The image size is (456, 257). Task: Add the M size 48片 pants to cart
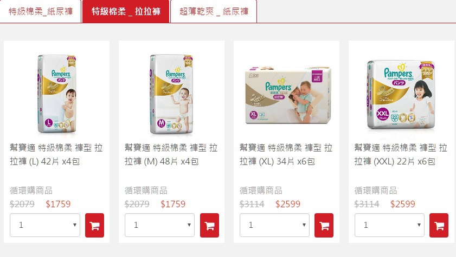[x=209, y=226]
